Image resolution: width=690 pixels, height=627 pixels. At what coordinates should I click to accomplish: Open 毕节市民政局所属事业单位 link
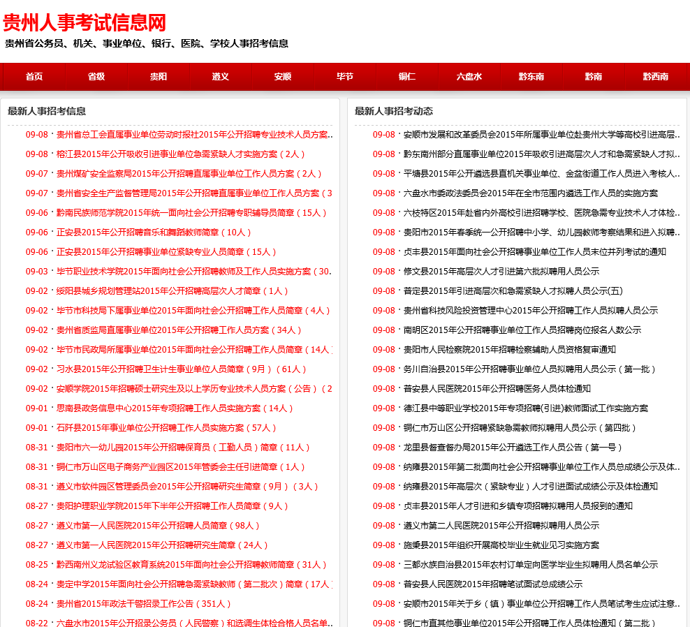194,350
